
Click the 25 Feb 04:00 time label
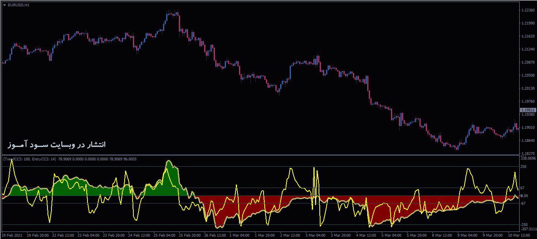click(x=164, y=235)
